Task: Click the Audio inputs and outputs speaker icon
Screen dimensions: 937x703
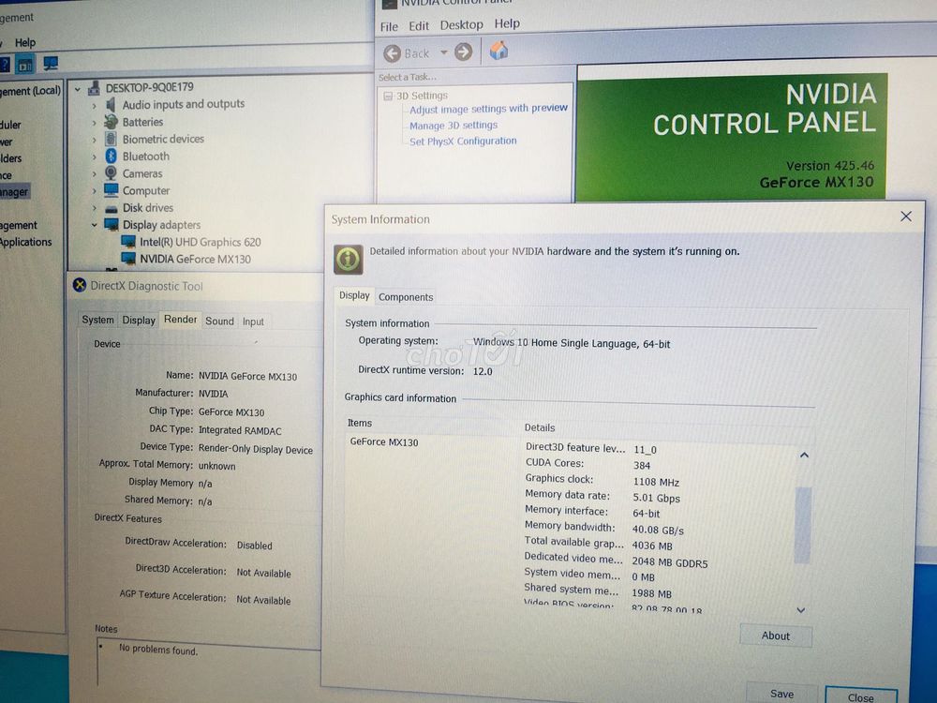Action: (110, 105)
